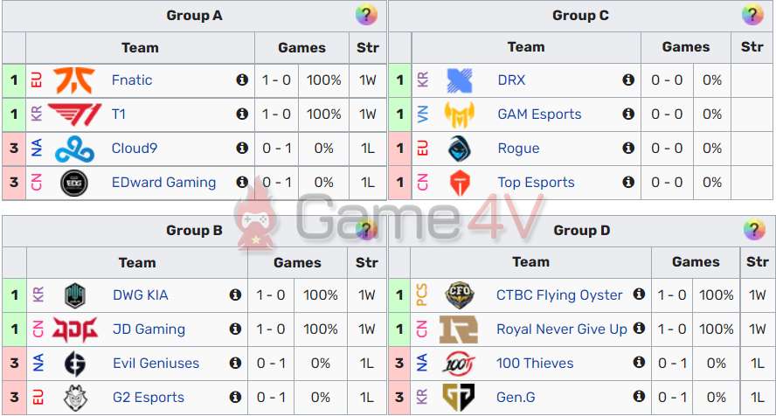The height and width of the screenshot is (416, 776).
Task: Open Group D help question-mark icon
Action: (754, 231)
